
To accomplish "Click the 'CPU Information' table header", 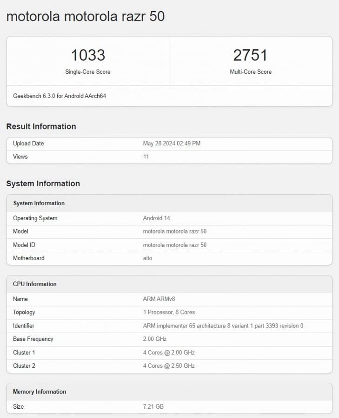I will (35, 284).
